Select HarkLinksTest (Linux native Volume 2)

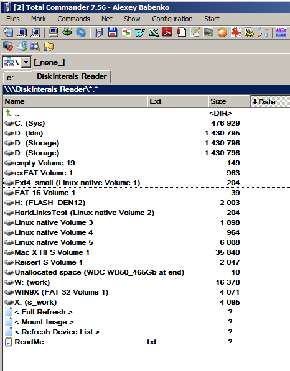[146, 213]
